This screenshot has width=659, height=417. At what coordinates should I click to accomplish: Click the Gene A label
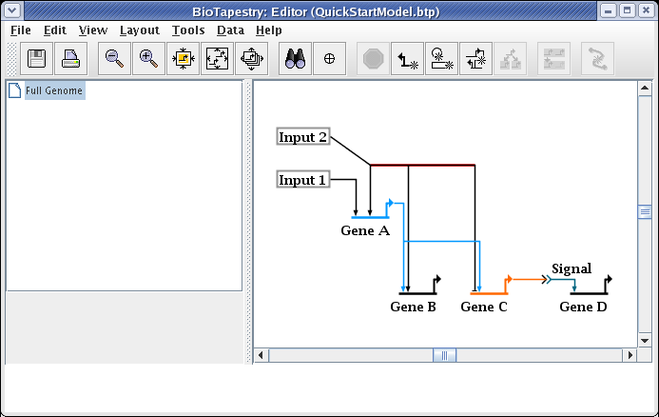pyautogui.click(x=365, y=230)
